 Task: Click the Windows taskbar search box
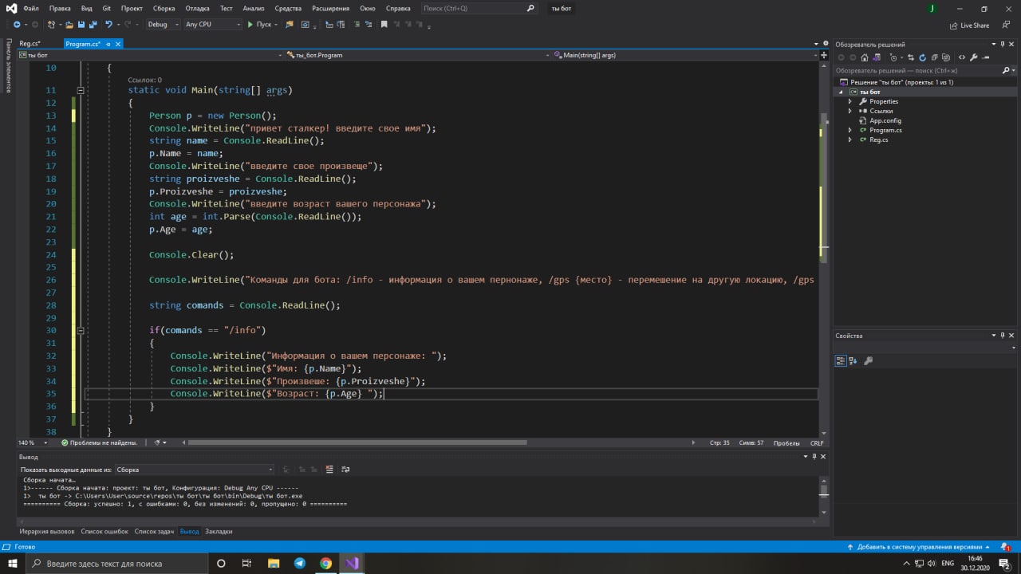pyautogui.click(x=116, y=563)
